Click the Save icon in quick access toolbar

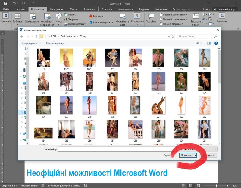click(x=5, y=3)
